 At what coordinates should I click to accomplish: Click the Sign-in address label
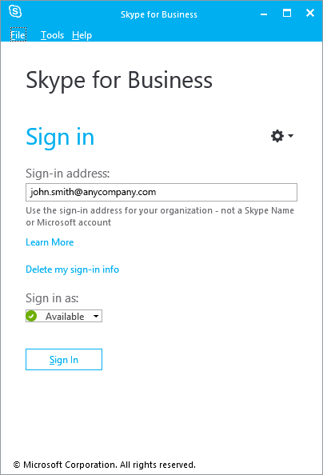[68, 174]
